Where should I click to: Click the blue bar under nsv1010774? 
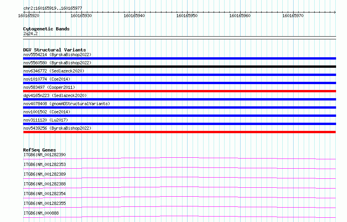179,83
